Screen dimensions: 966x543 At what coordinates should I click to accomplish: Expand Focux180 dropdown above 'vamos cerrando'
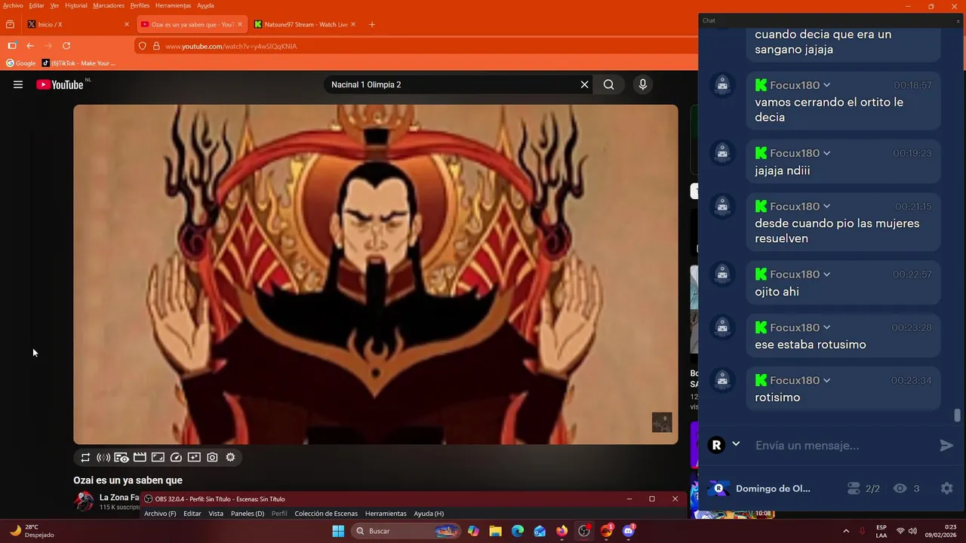coord(827,85)
